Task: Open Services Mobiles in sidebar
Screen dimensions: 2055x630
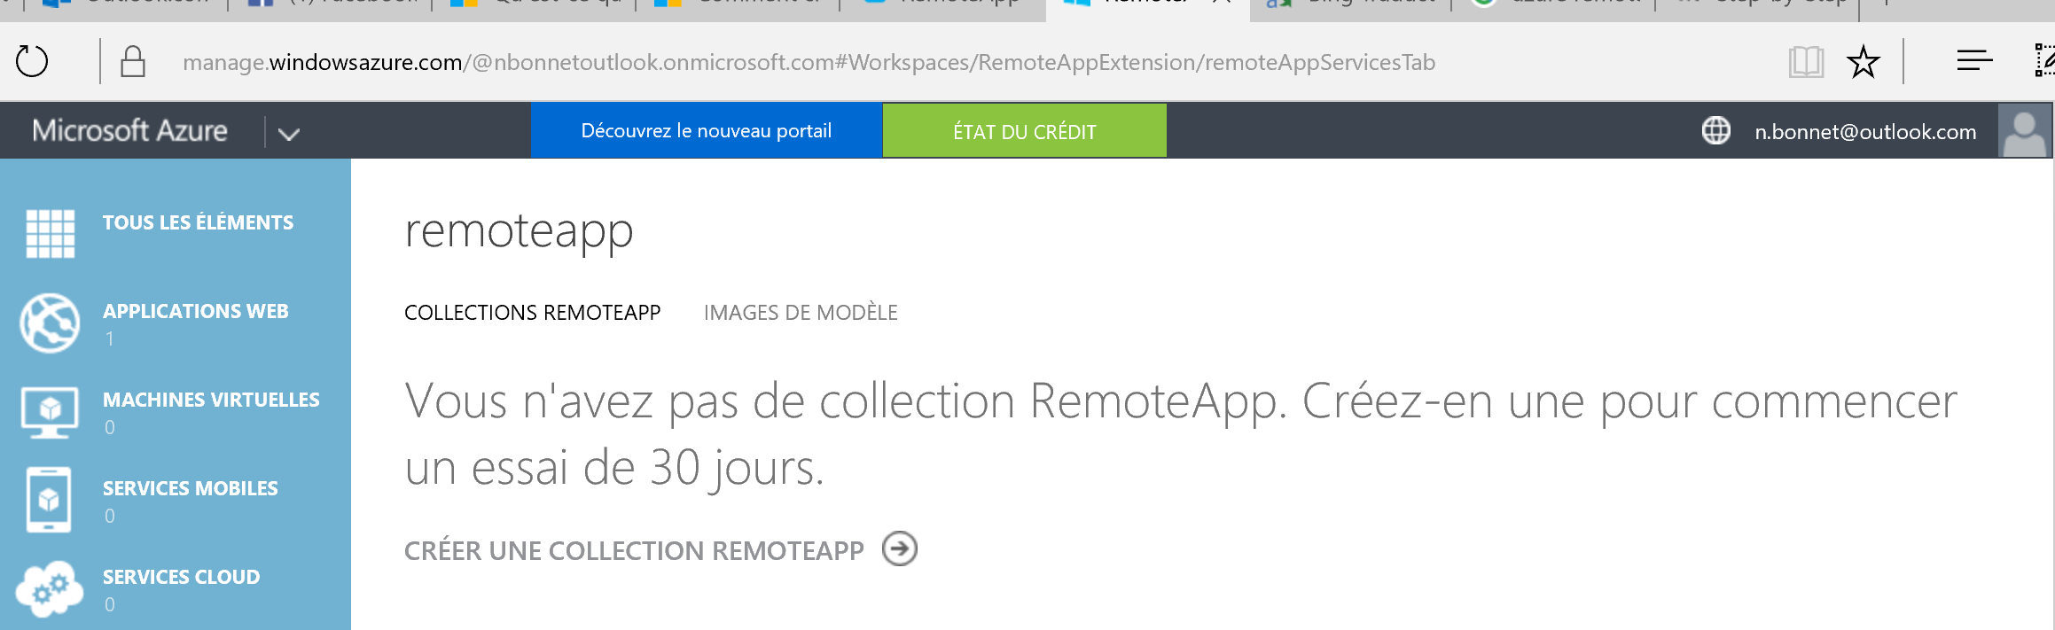Action: (x=190, y=489)
